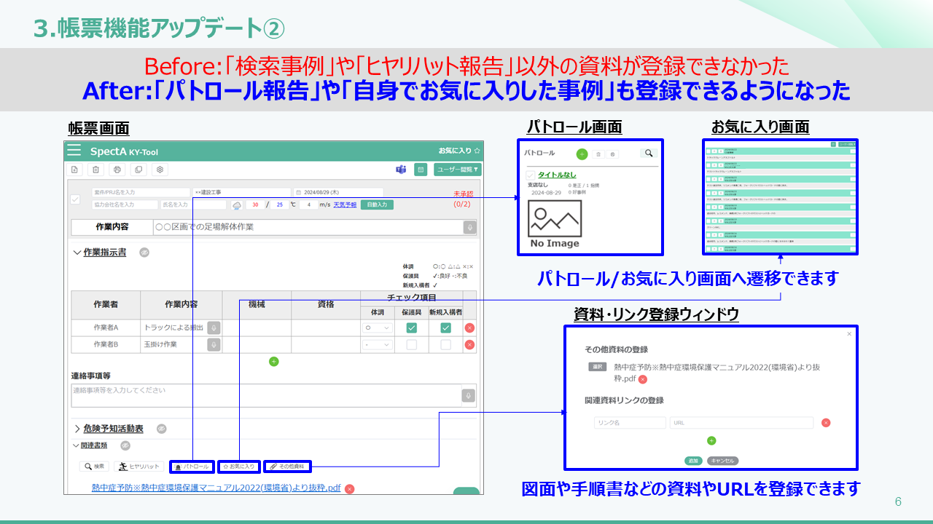Click the その他資料 attachment button
The width and height of the screenshot is (933, 524).
point(287,466)
